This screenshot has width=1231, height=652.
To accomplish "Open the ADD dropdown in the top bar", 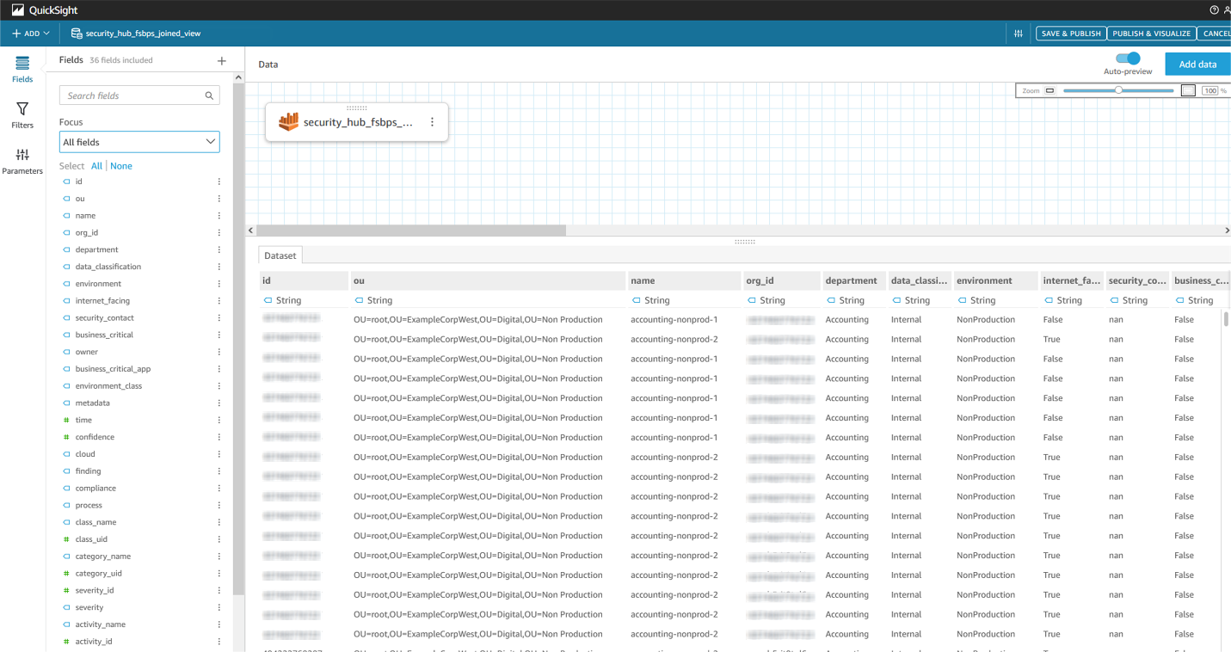I will (x=30, y=33).
